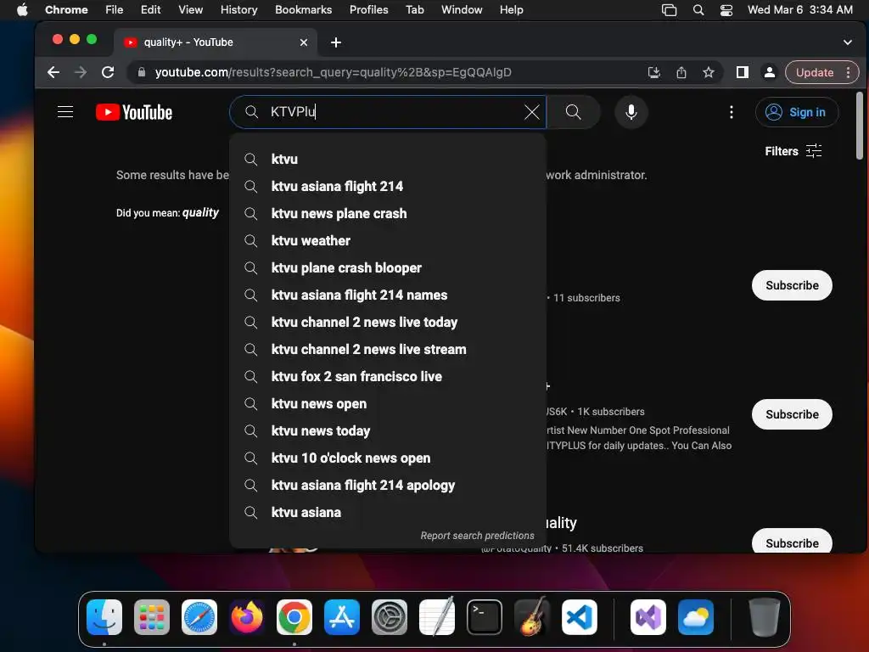Launch Firefox from the Dock
Image resolution: width=869 pixels, height=652 pixels.
(x=247, y=617)
